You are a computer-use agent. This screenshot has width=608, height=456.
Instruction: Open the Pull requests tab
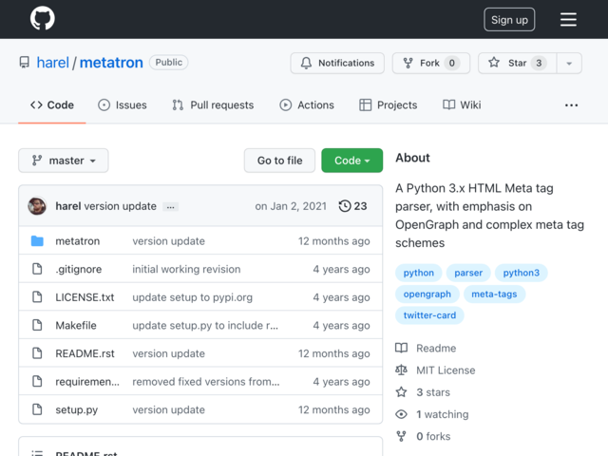click(x=213, y=105)
